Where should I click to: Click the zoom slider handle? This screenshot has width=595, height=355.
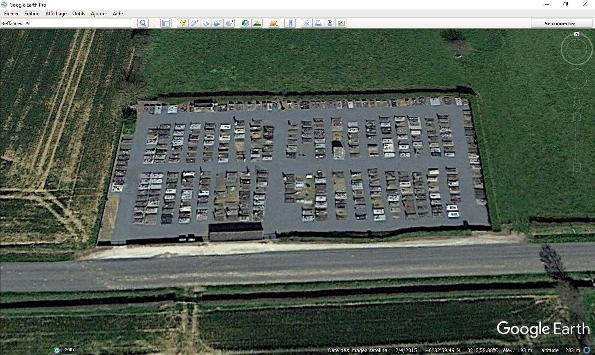click(x=577, y=142)
